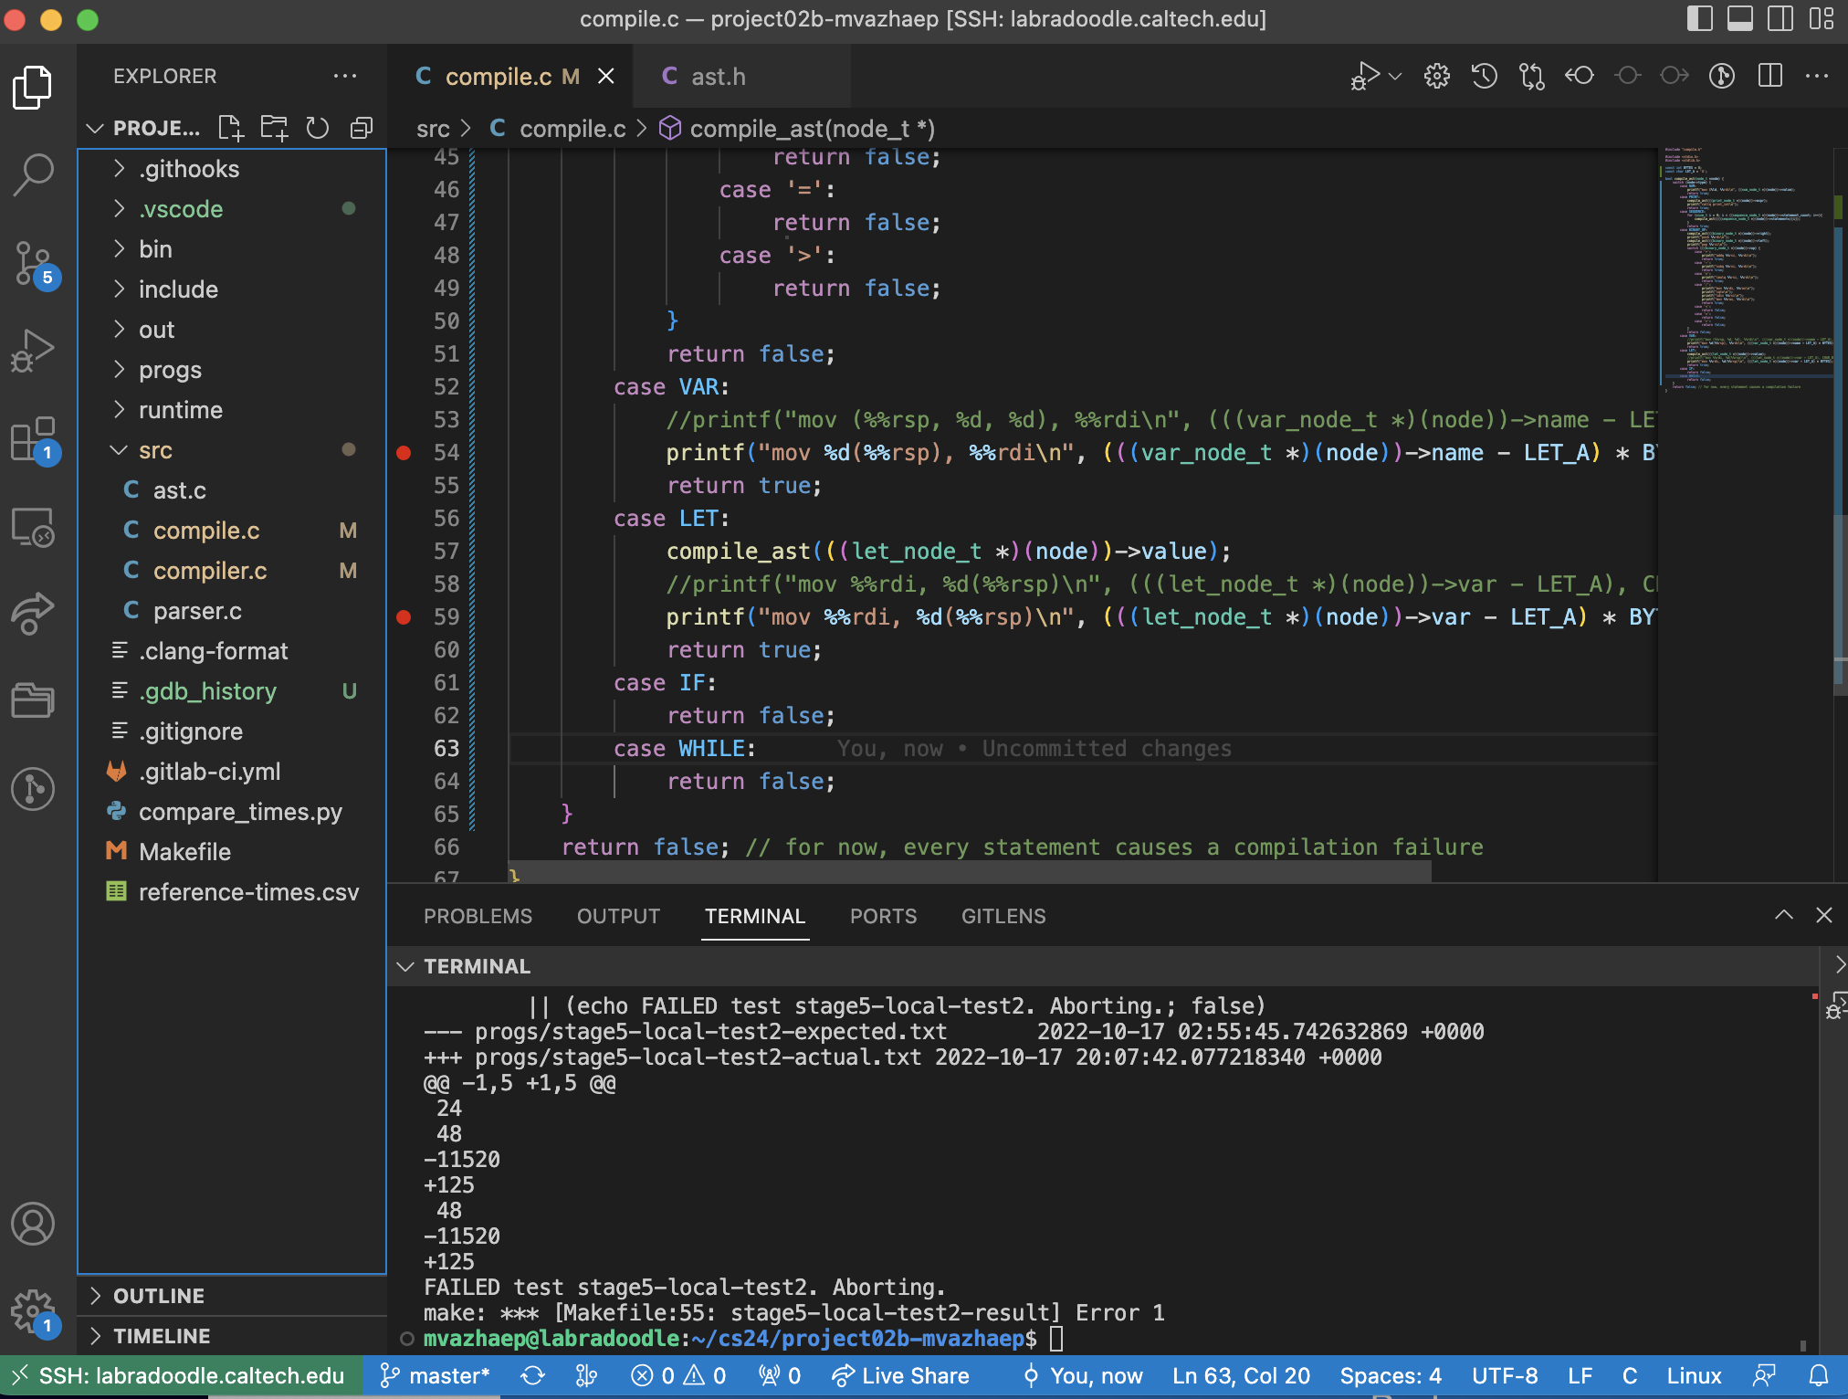1848x1399 pixels.
Task: Click the master branch in status bar
Action: (x=436, y=1375)
